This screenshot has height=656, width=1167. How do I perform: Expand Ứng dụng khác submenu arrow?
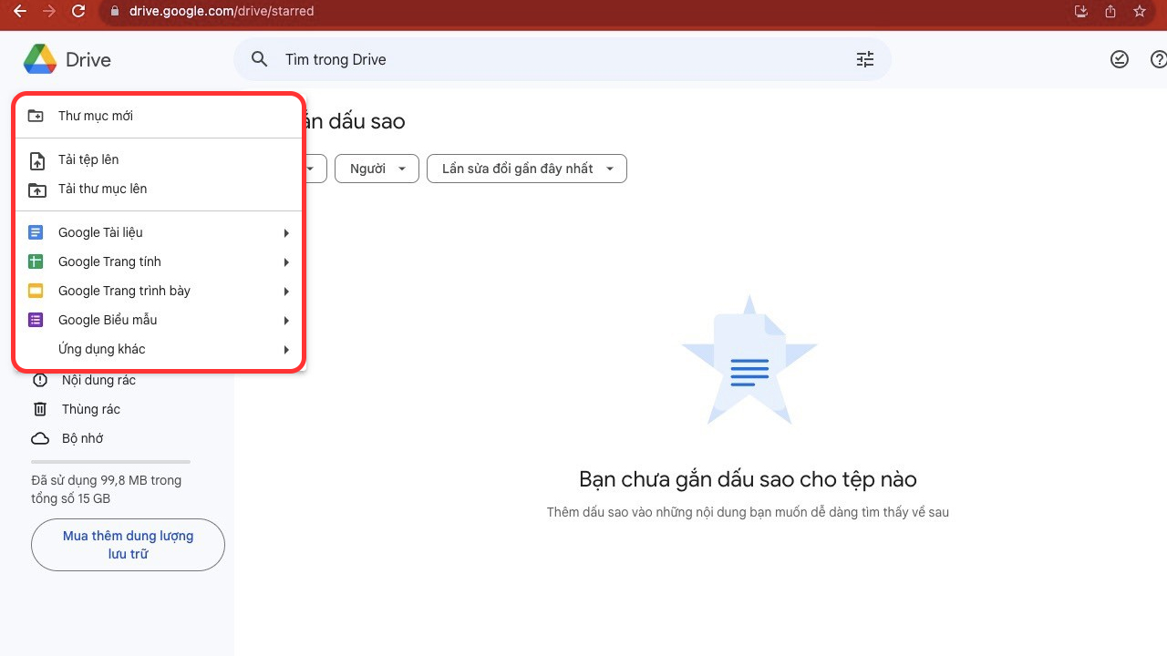[x=285, y=350]
